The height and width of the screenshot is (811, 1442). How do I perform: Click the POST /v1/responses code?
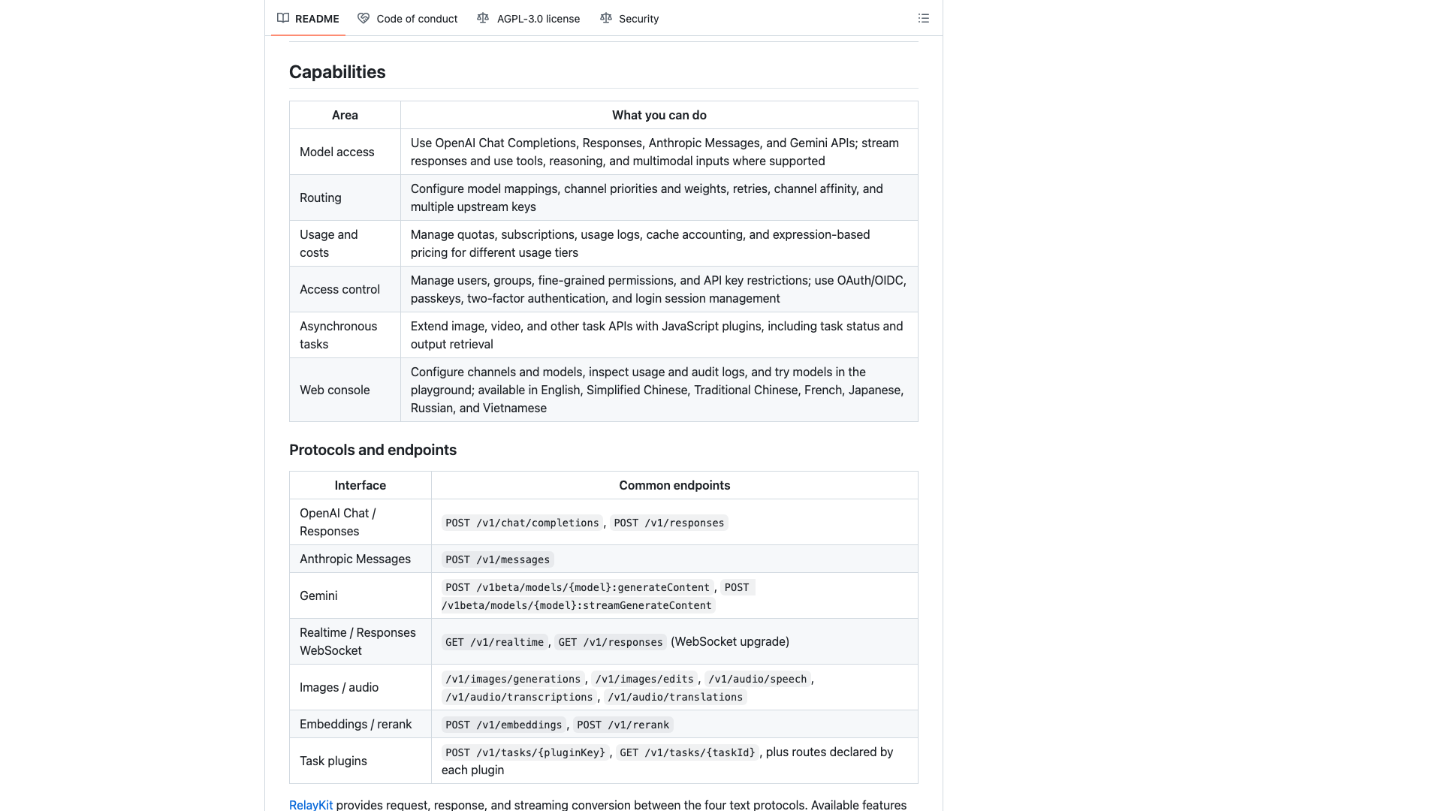(668, 523)
